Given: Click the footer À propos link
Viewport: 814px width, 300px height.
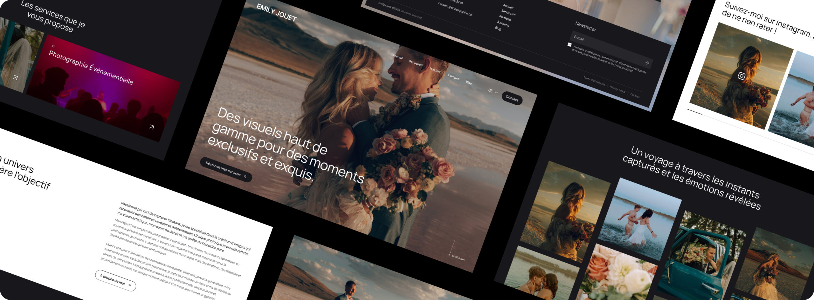Looking at the screenshot, I should 503,23.
